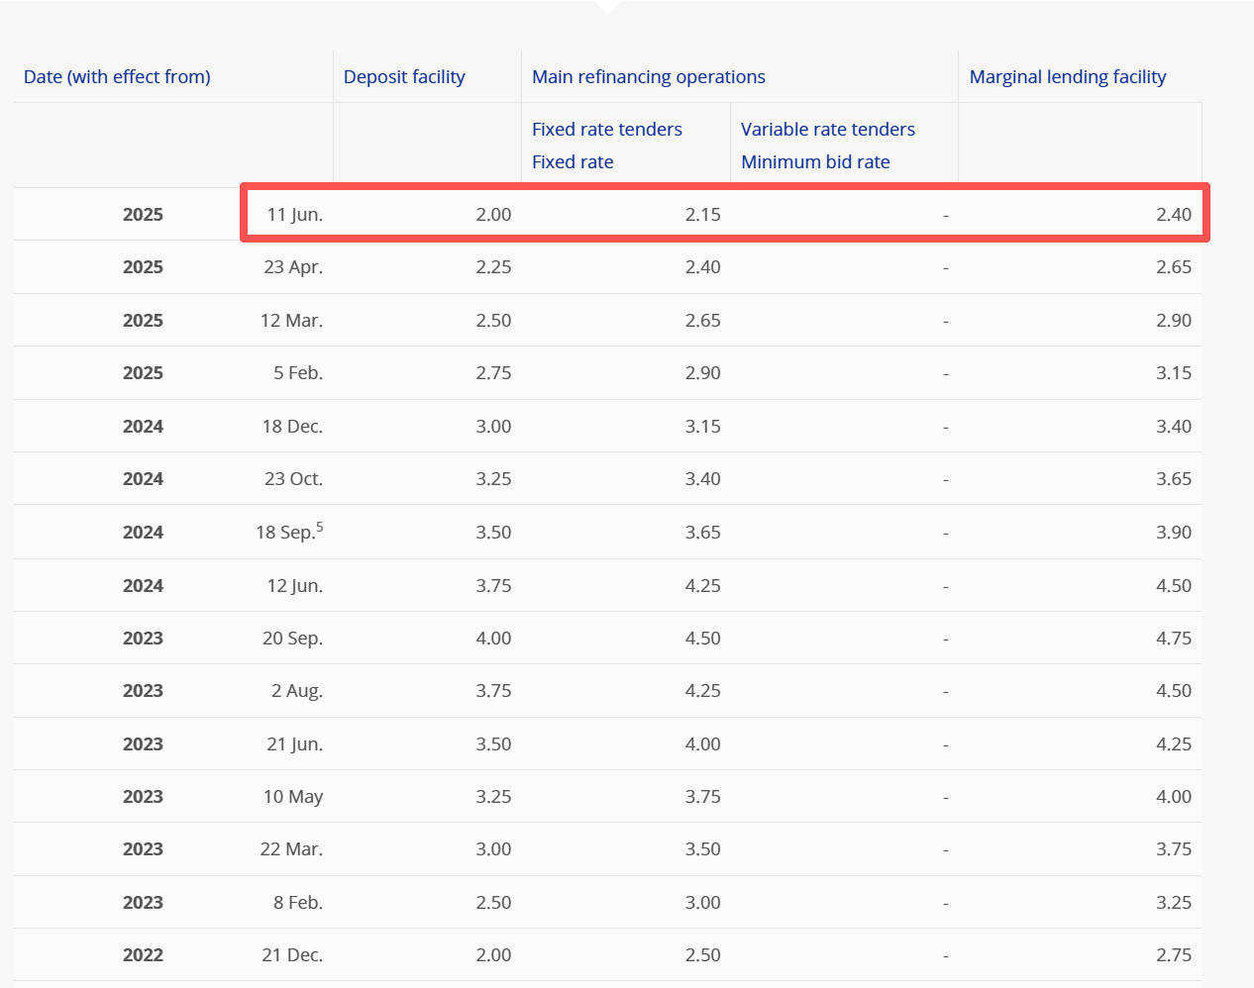1254x988 pixels.
Task: Click the 'Minimum bid rate' label
Action: pyautogui.click(x=814, y=162)
